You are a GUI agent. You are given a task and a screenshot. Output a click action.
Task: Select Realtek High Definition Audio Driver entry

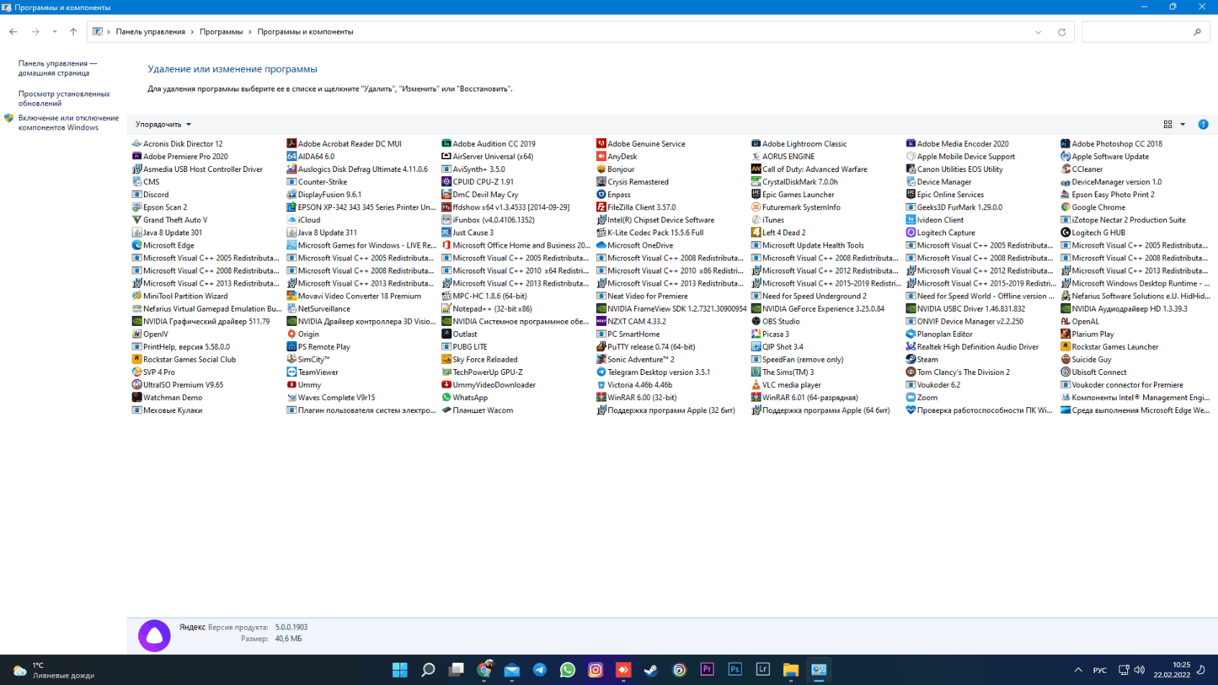pos(972,347)
